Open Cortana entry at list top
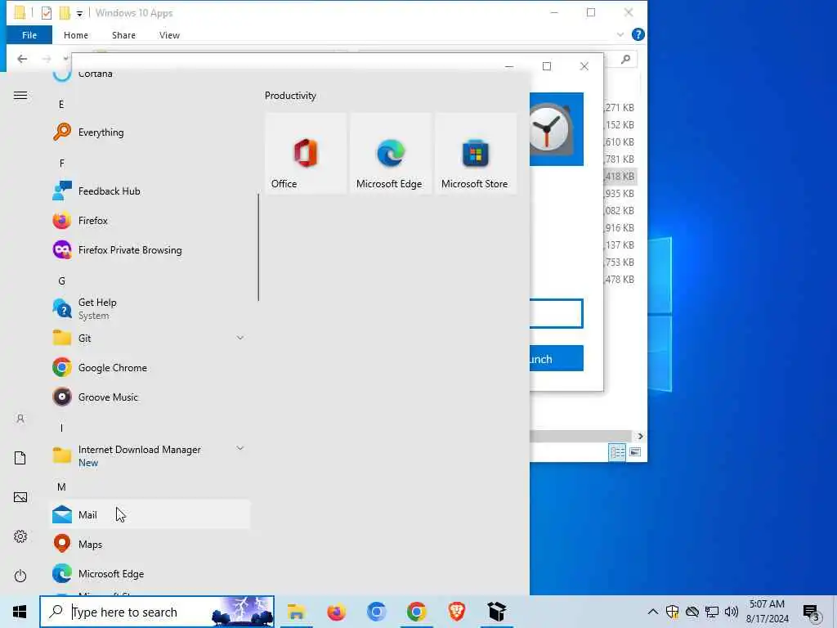This screenshot has width=837, height=628. (150, 74)
